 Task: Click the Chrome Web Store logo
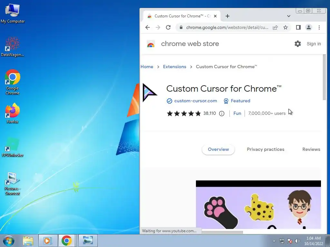(151, 44)
